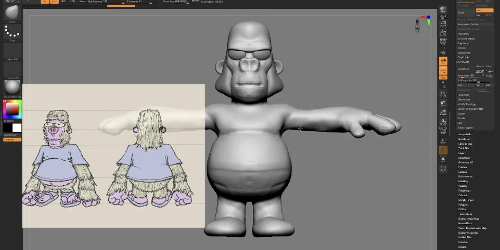Viewport: 500px width, 250px height.
Task: Click the Qxyz rotation mode icon
Action: click(443, 78)
